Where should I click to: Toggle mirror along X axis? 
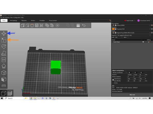[131, 72]
